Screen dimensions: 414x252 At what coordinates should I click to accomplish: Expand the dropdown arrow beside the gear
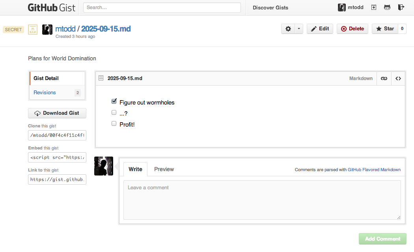[299, 29]
